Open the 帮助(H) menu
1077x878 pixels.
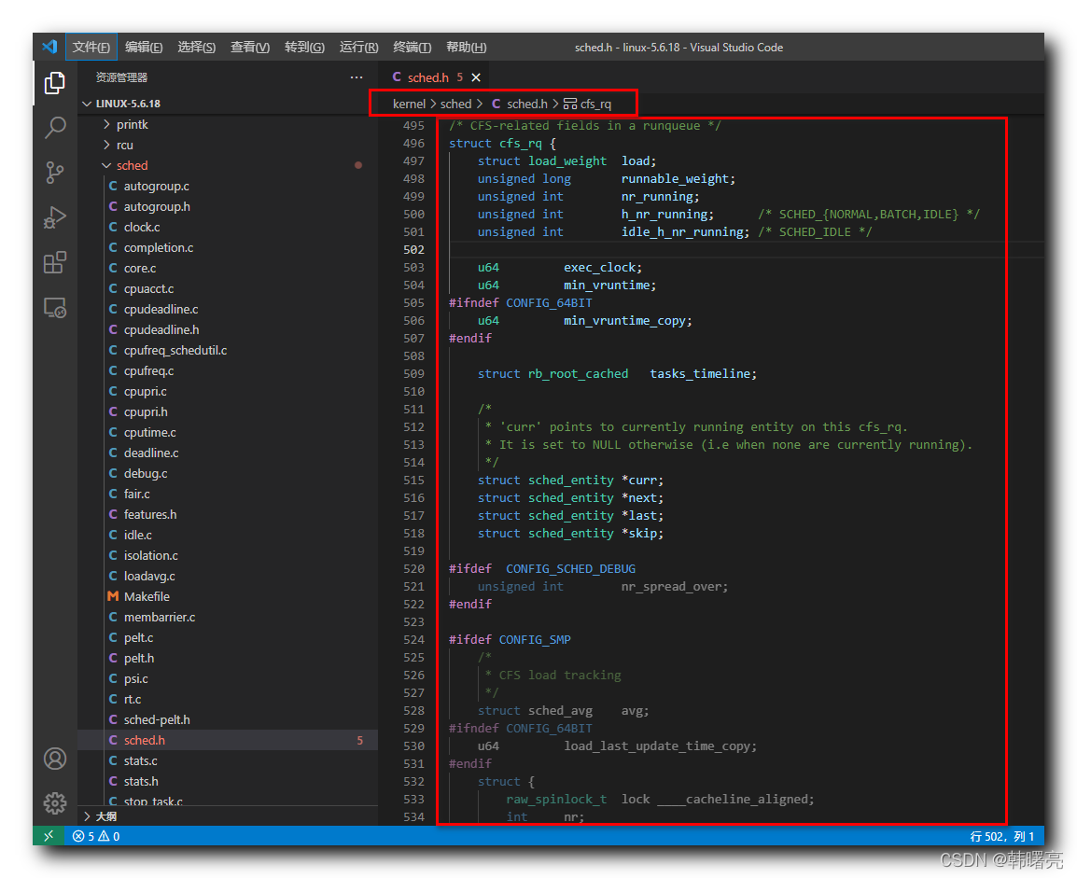point(467,47)
